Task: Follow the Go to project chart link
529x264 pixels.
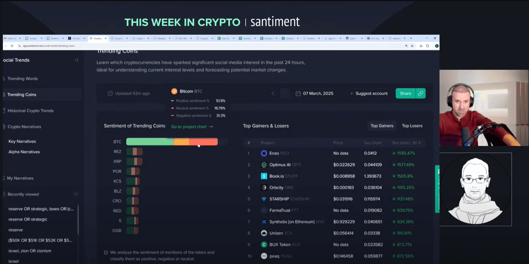Action: [192, 127]
